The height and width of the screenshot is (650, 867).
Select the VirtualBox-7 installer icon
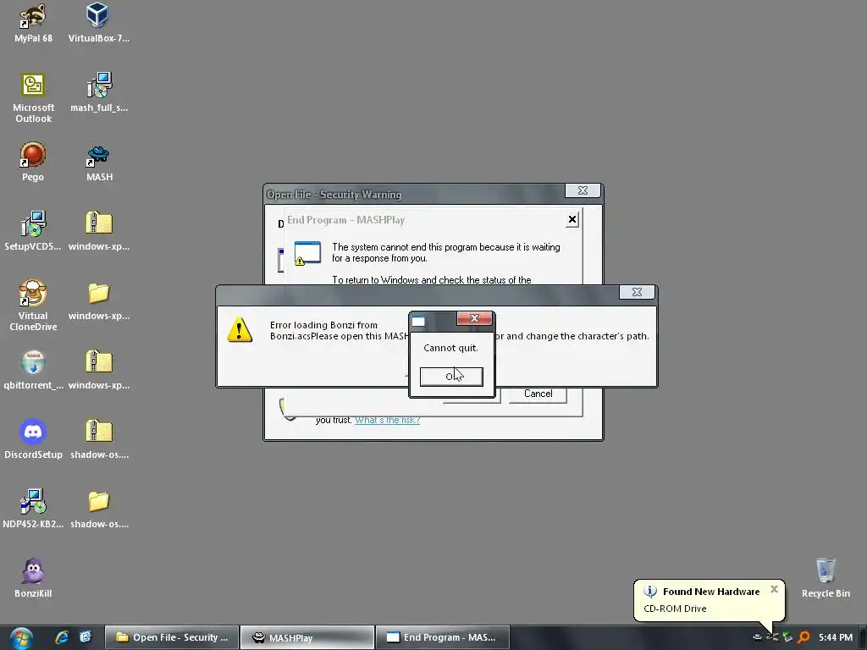point(98,22)
